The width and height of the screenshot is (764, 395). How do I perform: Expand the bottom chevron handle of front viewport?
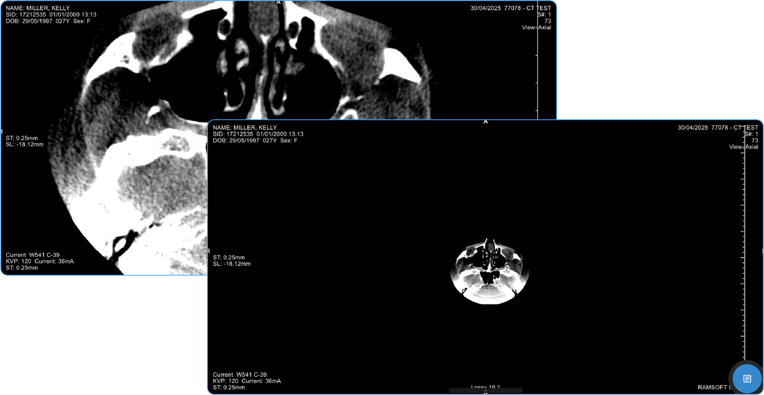pos(485,392)
